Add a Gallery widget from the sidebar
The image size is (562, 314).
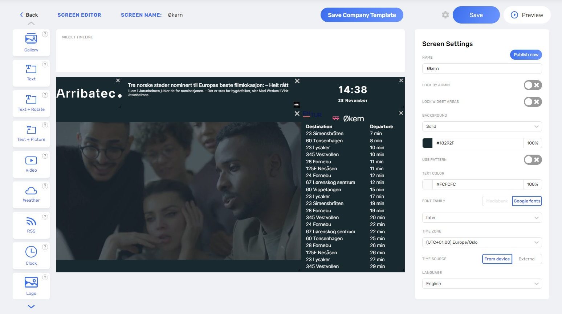[31, 43]
